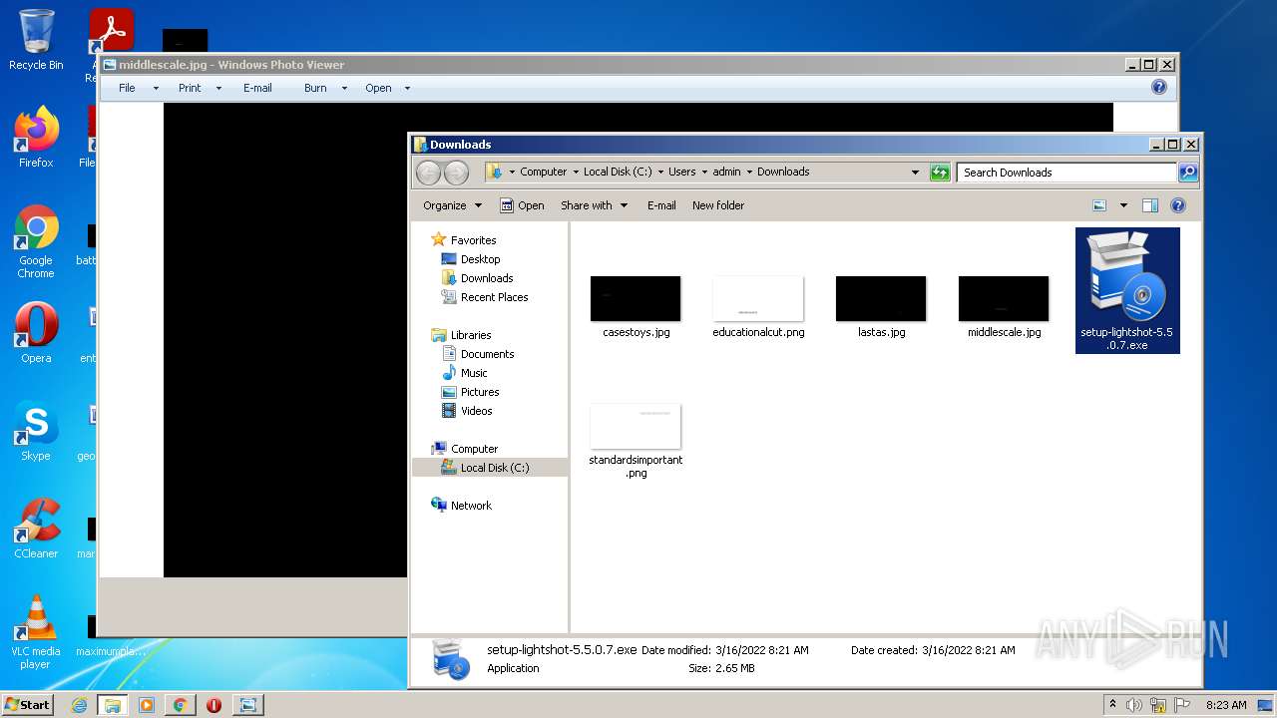Open Desktop under Favorites
Image resolution: width=1277 pixels, height=718 pixels.
pos(480,259)
